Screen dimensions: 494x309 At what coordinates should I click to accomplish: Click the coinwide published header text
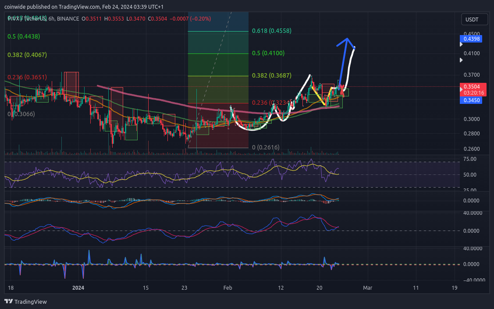(x=84, y=7)
